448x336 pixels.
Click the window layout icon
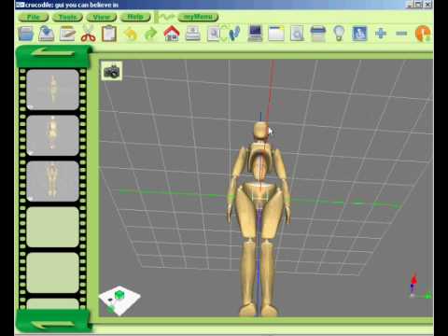276,34
